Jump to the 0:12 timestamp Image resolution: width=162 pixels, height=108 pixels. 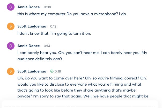(x=53, y=26)
